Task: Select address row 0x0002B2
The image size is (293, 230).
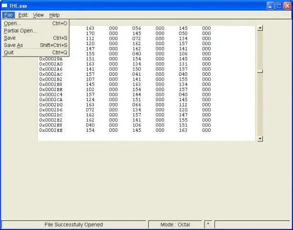Action: (51, 79)
